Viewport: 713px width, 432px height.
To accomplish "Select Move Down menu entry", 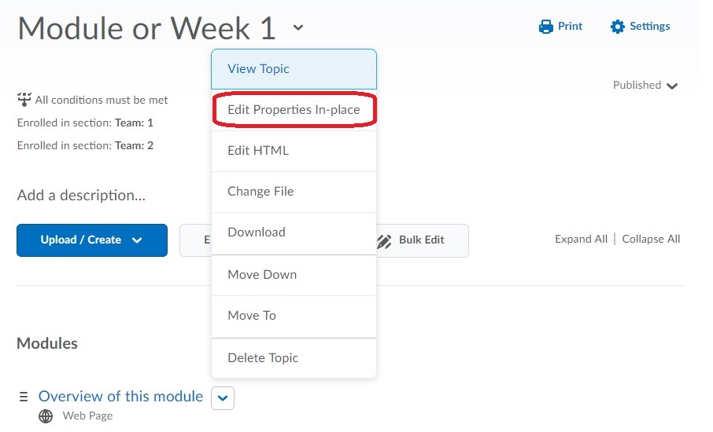I will pos(294,275).
